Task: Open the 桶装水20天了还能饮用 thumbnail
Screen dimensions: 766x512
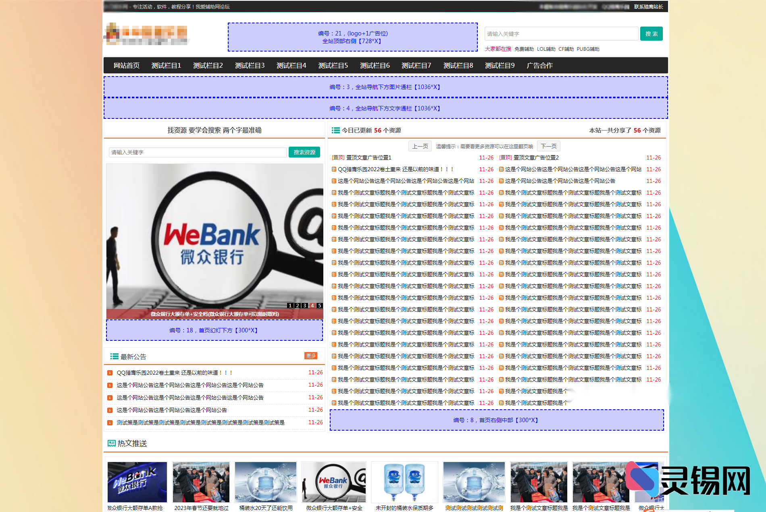Action: point(266,482)
